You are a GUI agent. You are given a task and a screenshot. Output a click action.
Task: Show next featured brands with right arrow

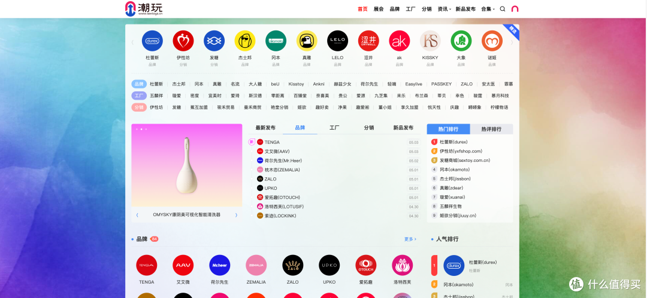tap(512, 42)
